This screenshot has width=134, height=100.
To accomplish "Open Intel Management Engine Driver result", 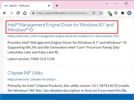I will click(x=61, y=27).
